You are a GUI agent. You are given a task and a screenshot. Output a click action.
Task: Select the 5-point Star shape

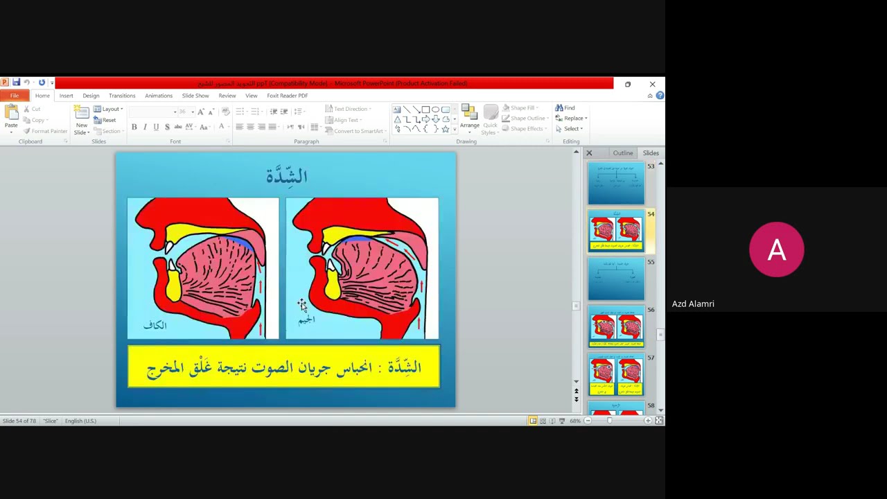[x=445, y=129]
